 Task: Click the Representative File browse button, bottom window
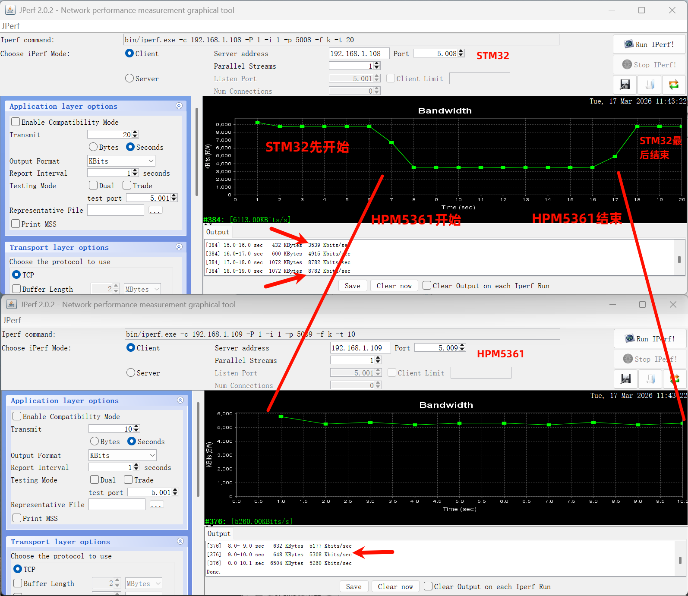click(157, 505)
